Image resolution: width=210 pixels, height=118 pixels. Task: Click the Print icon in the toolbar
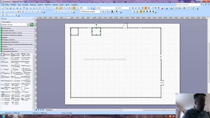click(17, 8)
